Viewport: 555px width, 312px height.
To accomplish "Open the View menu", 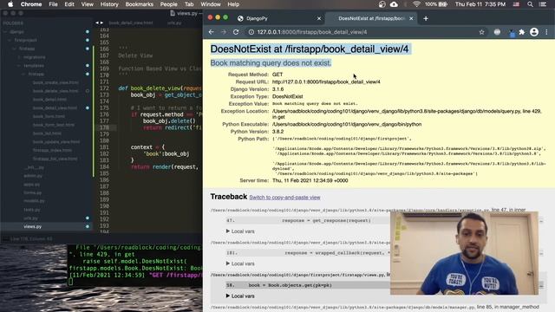I will (87, 4).
